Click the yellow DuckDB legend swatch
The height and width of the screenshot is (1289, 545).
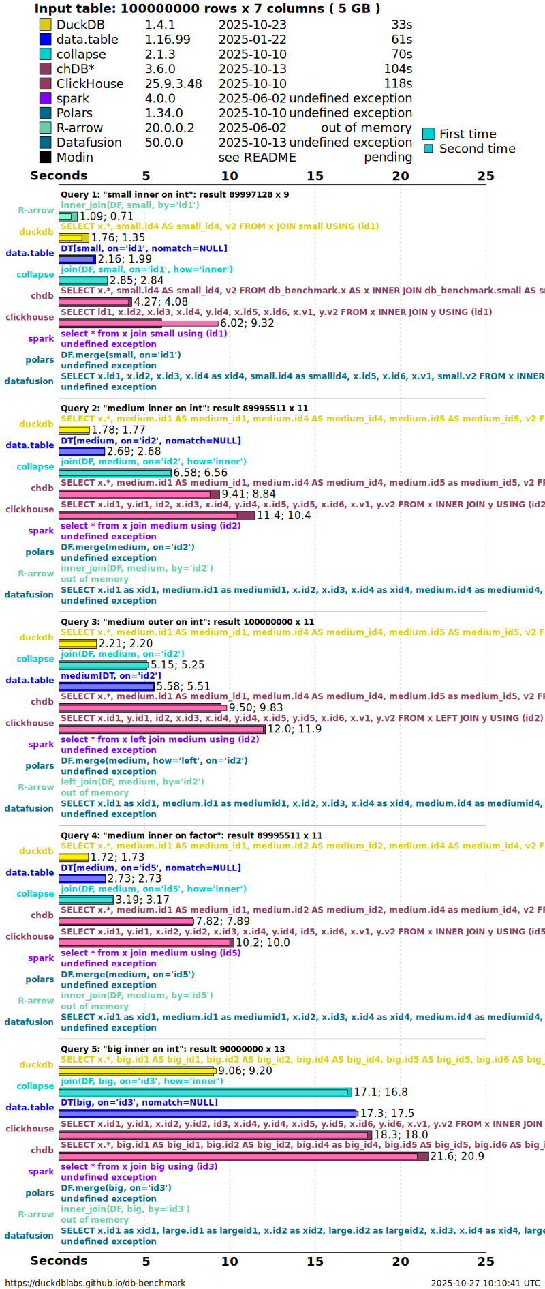(x=45, y=25)
